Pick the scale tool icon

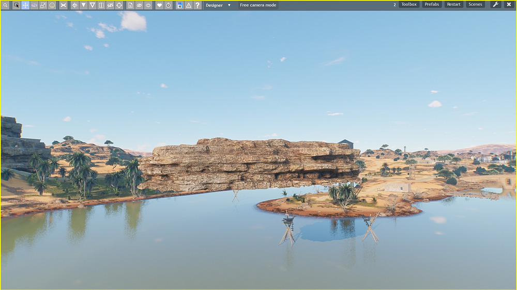pyautogui.click(x=43, y=5)
